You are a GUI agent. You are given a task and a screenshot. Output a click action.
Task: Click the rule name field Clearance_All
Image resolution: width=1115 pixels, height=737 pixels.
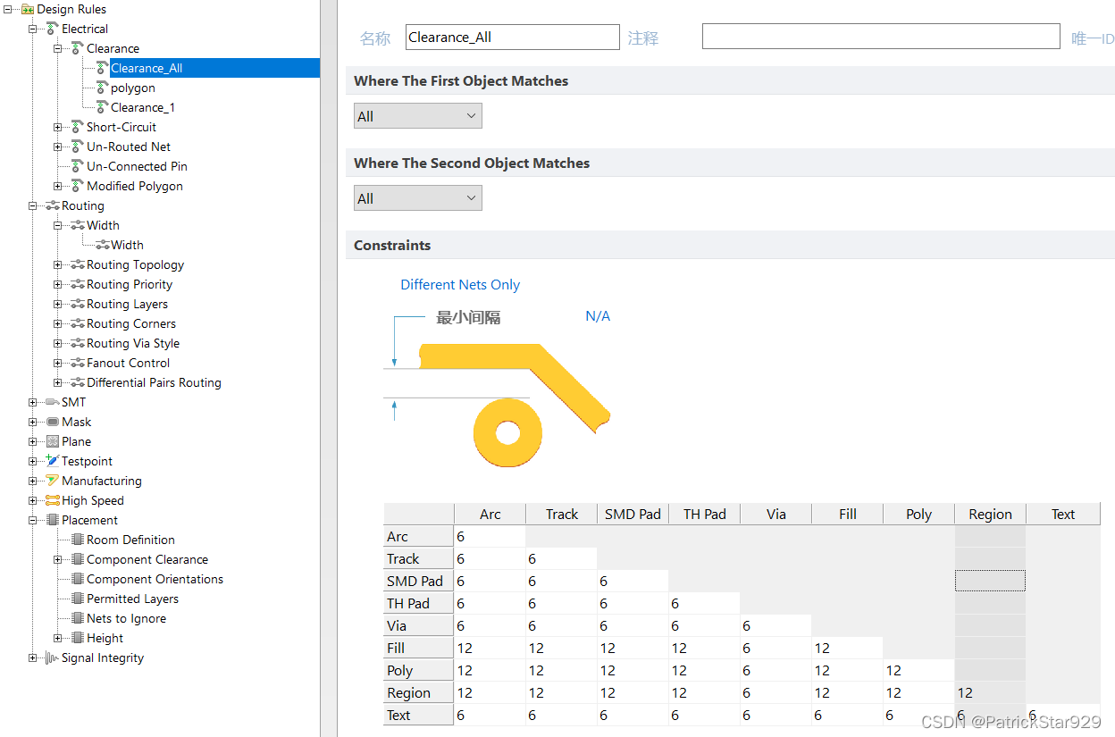[x=511, y=37]
